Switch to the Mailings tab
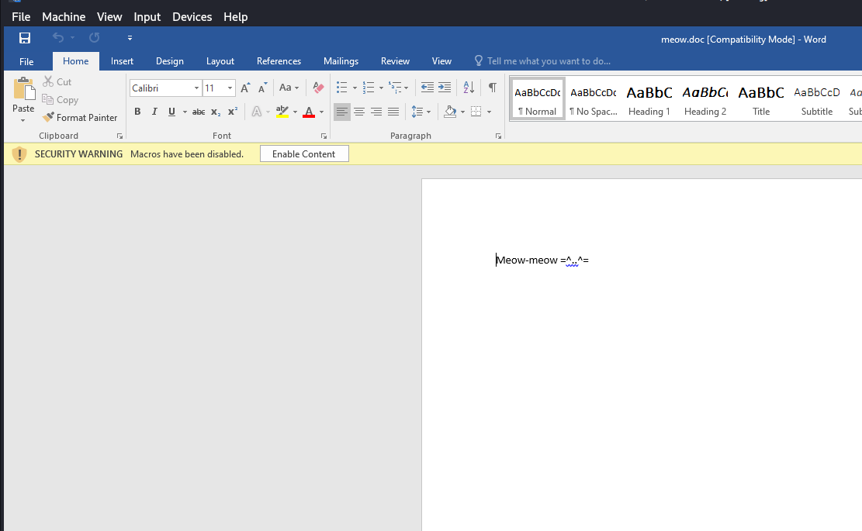 click(341, 61)
